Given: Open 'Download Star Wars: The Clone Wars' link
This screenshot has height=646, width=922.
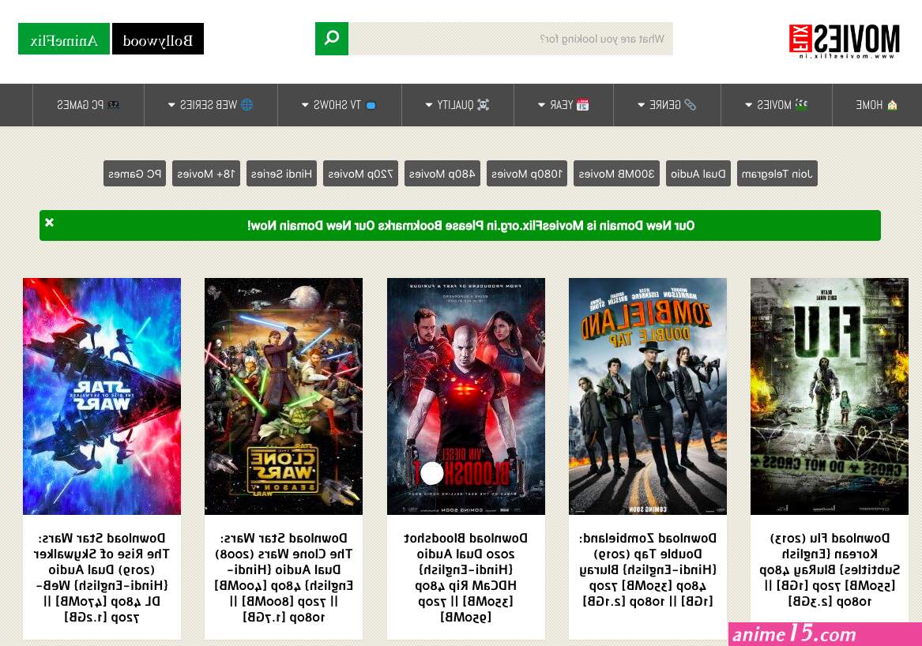Looking at the screenshot, I should coord(284,577).
